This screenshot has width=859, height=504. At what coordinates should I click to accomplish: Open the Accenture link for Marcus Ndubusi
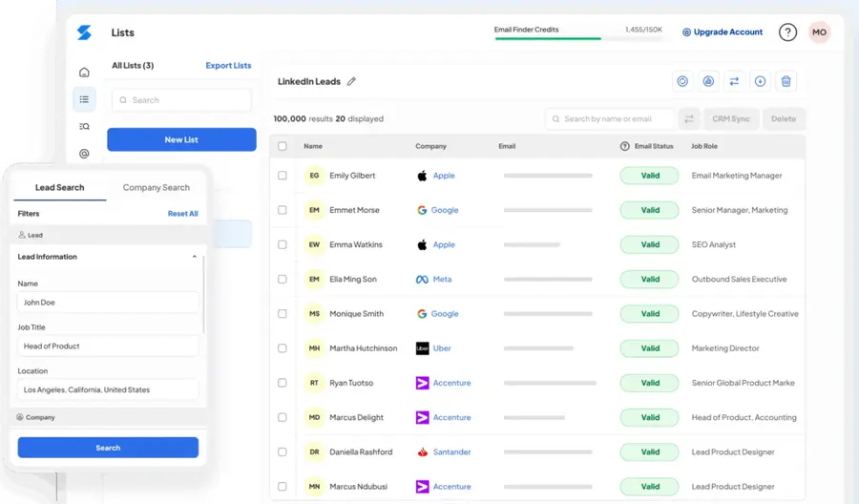click(451, 487)
